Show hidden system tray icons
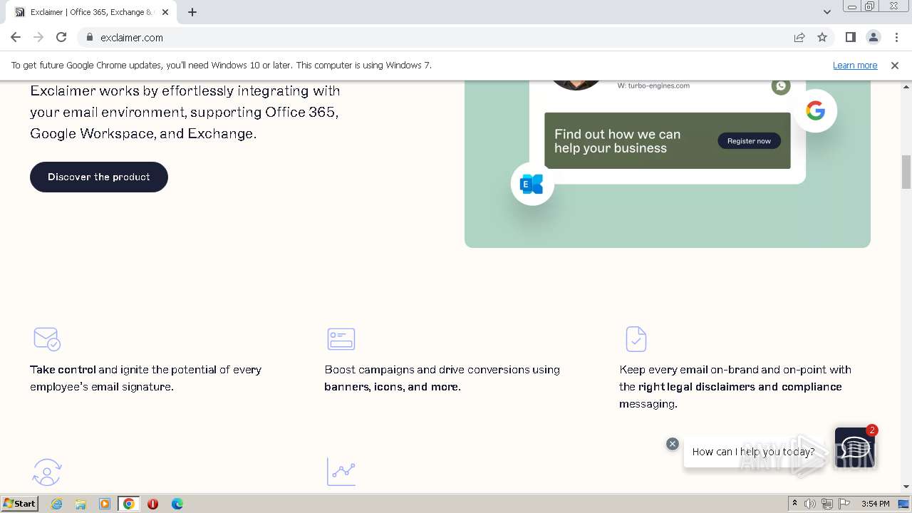The image size is (912, 513). pyautogui.click(x=794, y=504)
